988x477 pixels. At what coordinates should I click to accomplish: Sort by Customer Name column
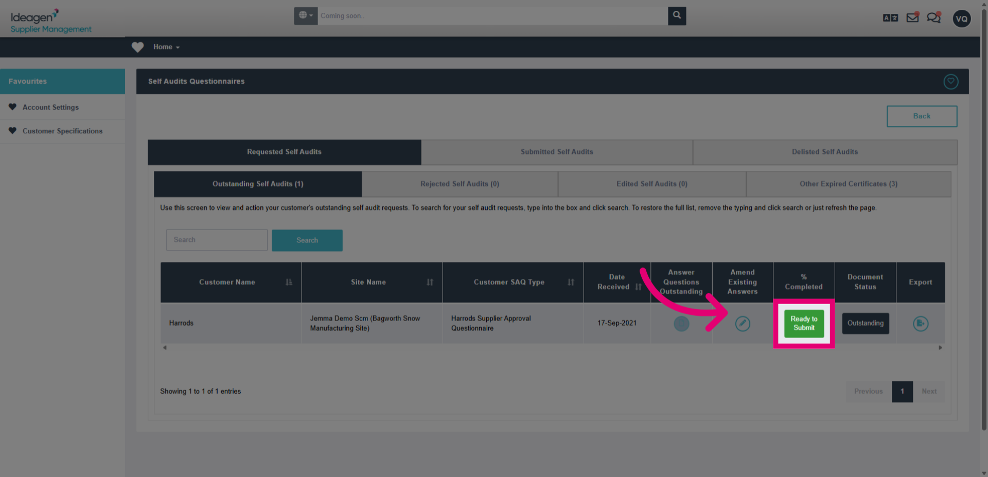tap(231, 282)
